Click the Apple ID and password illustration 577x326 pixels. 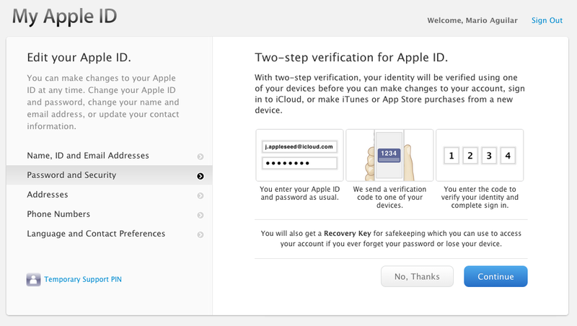[x=299, y=155]
